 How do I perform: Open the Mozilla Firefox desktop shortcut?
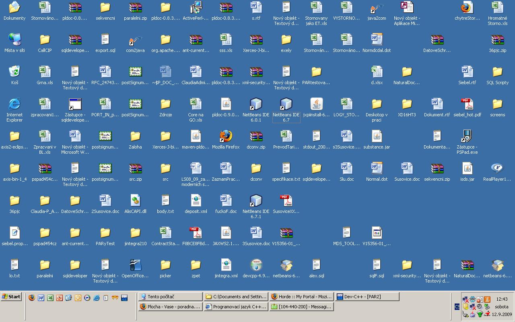pyautogui.click(x=226, y=137)
